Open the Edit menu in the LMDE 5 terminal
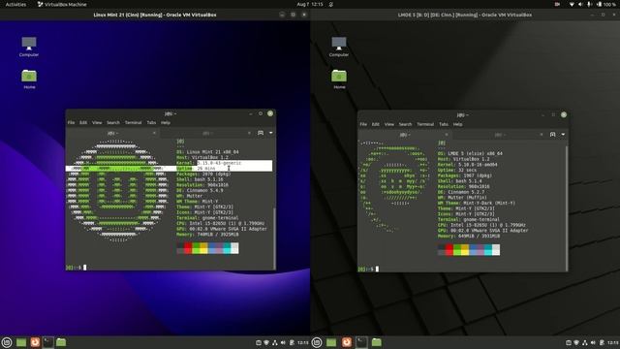The height and width of the screenshot is (349, 620). [x=376, y=124]
